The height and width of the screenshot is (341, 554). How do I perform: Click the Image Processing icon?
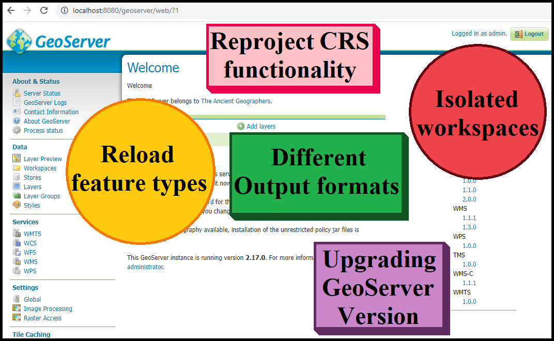point(17,308)
